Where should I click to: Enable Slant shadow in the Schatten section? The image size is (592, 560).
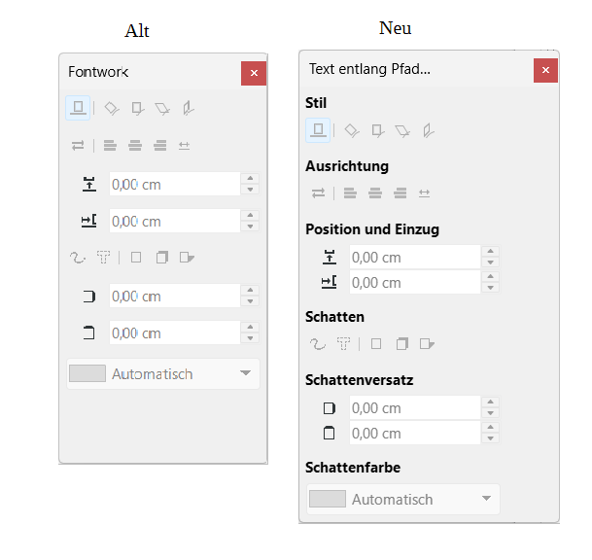tap(426, 343)
